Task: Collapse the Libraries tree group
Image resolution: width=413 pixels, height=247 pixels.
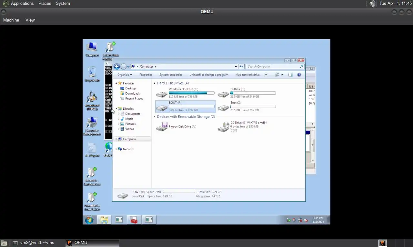Action: point(116,109)
